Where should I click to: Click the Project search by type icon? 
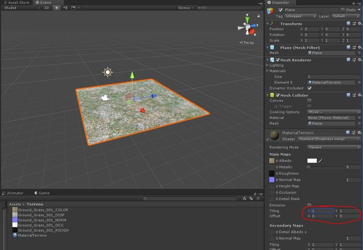(244, 198)
